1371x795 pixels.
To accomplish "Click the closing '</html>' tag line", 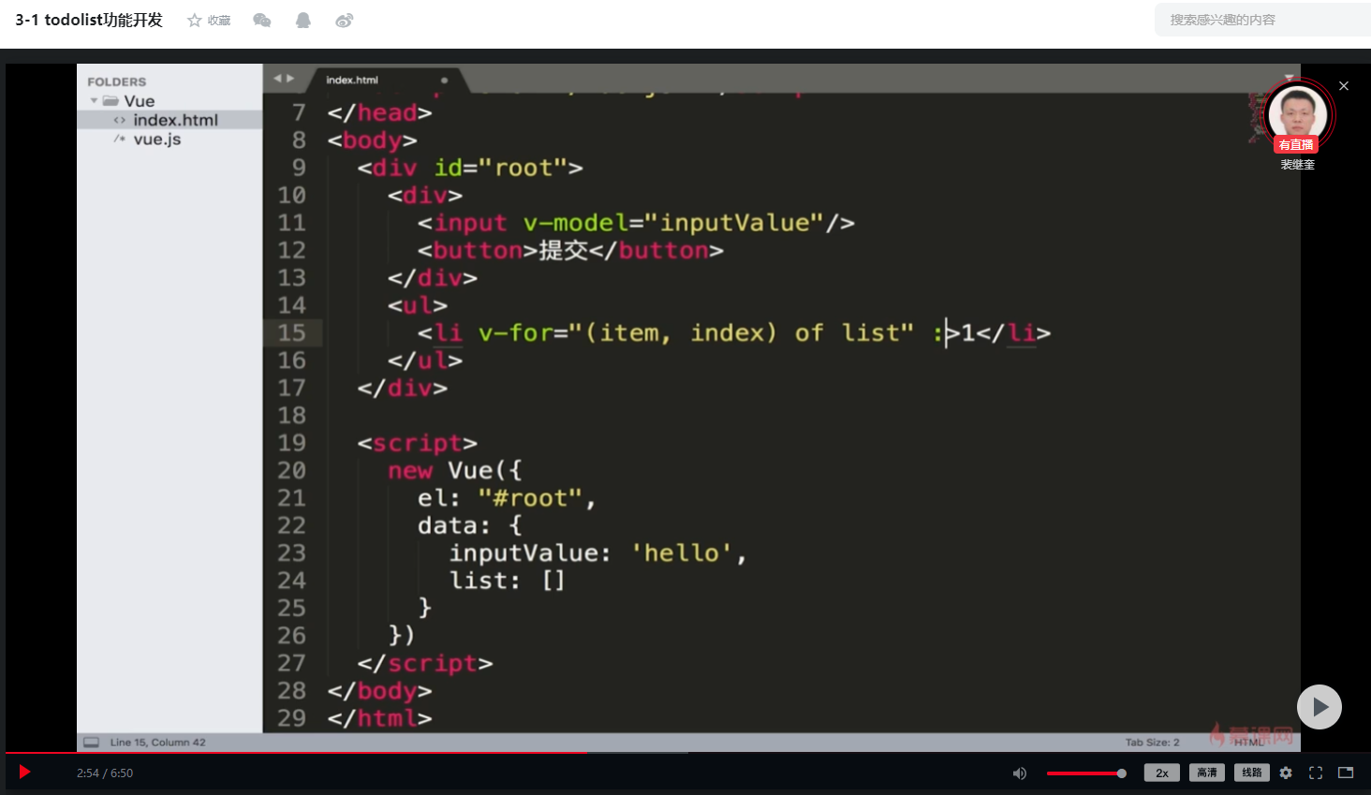I will point(380,718).
